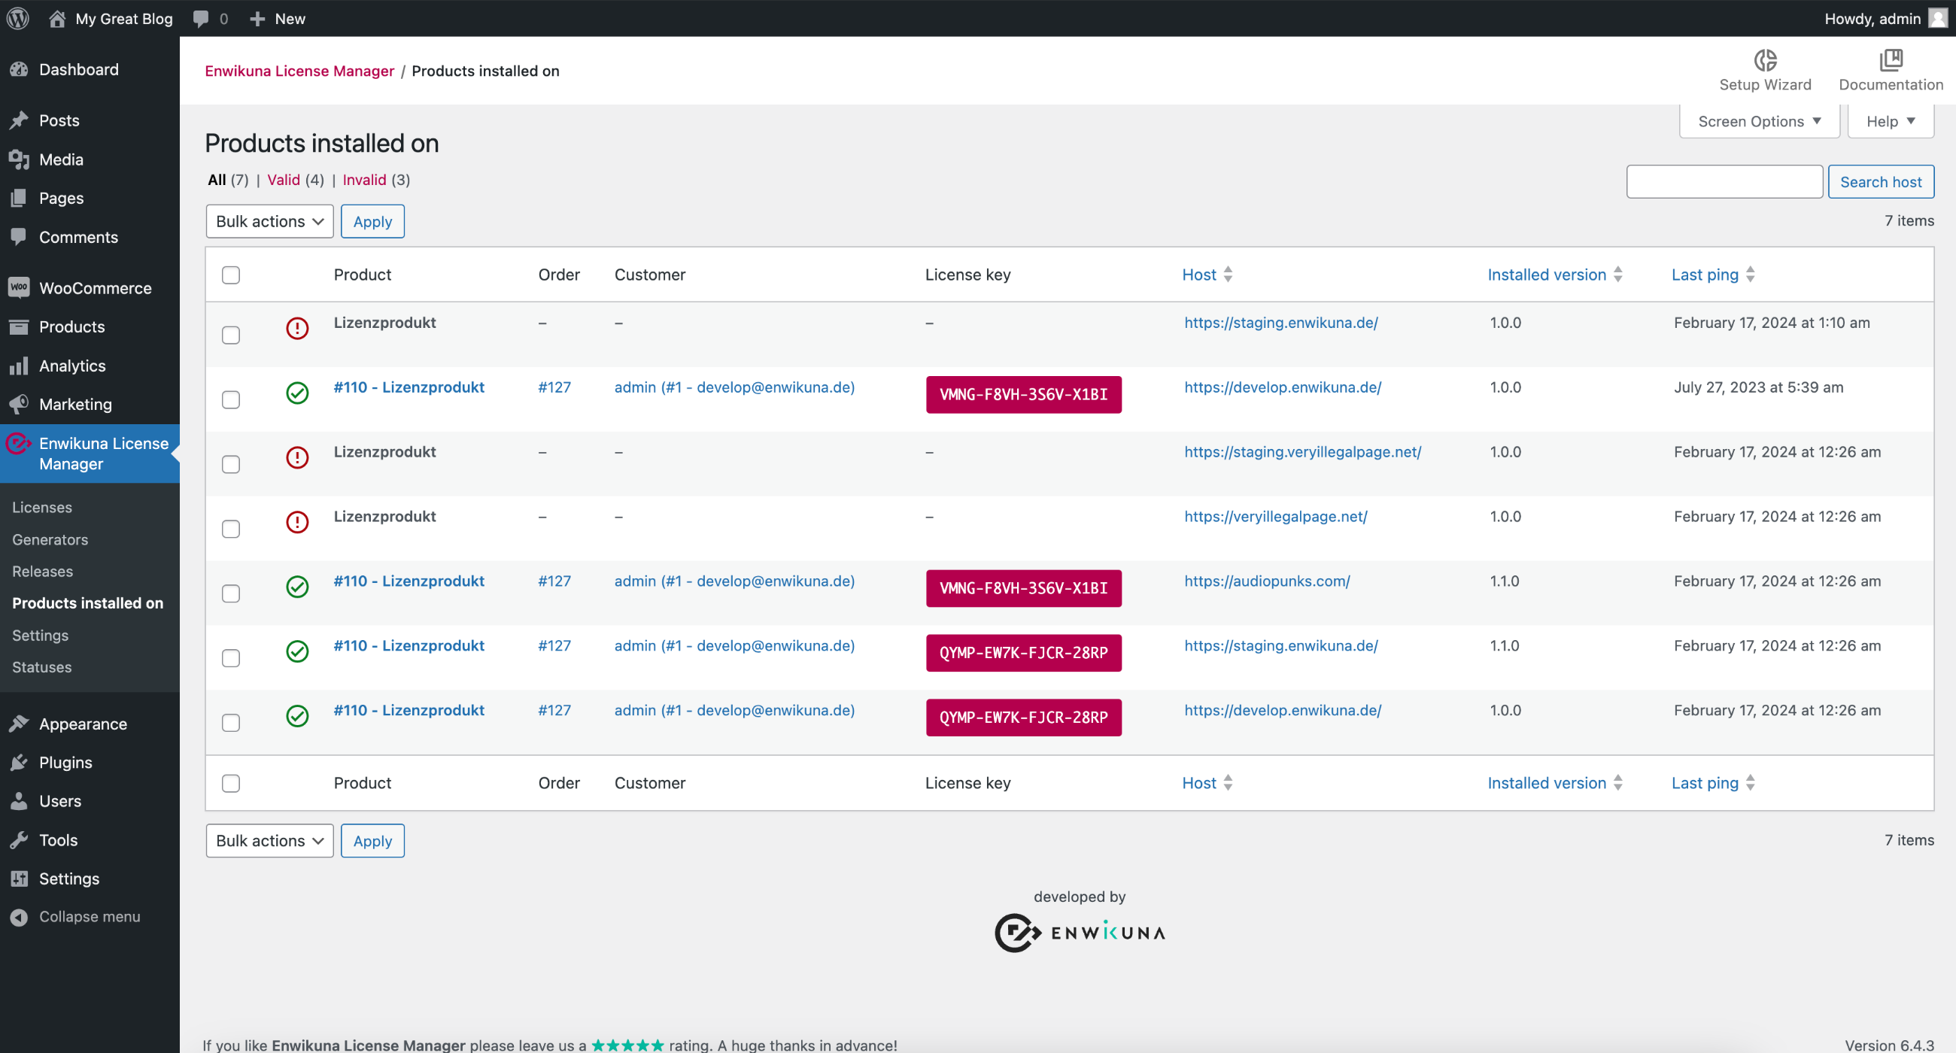This screenshot has height=1053, width=1956.
Task: Check the row for staging.enwikuna.de 1:10 am
Action: 231,335
